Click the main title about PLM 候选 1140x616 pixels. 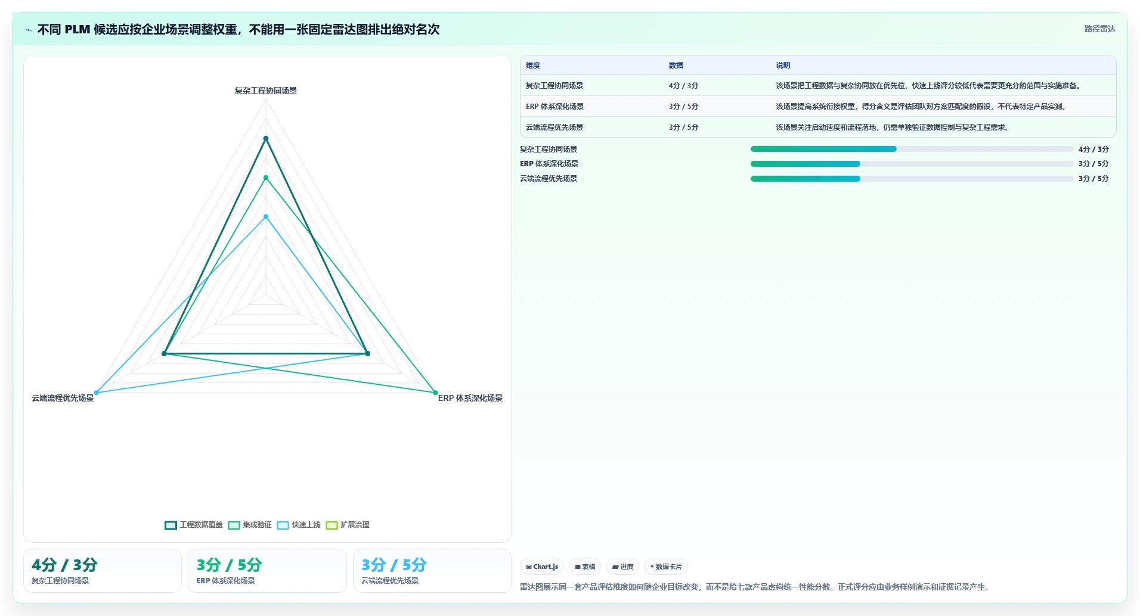click(238, 29)
